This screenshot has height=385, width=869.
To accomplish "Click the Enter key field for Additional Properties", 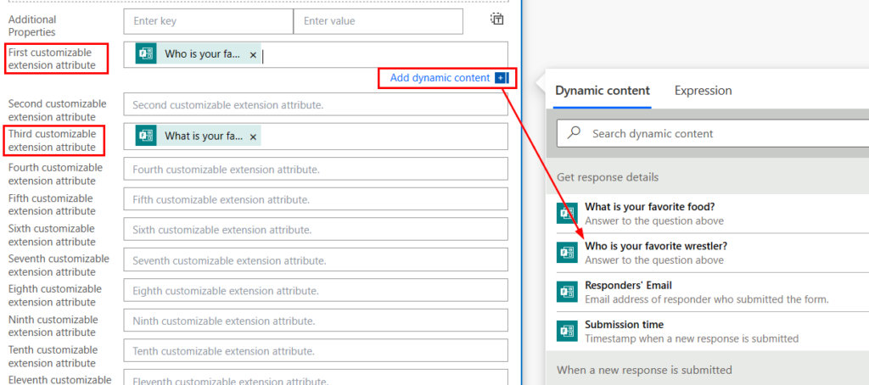I will click(208, 21).
